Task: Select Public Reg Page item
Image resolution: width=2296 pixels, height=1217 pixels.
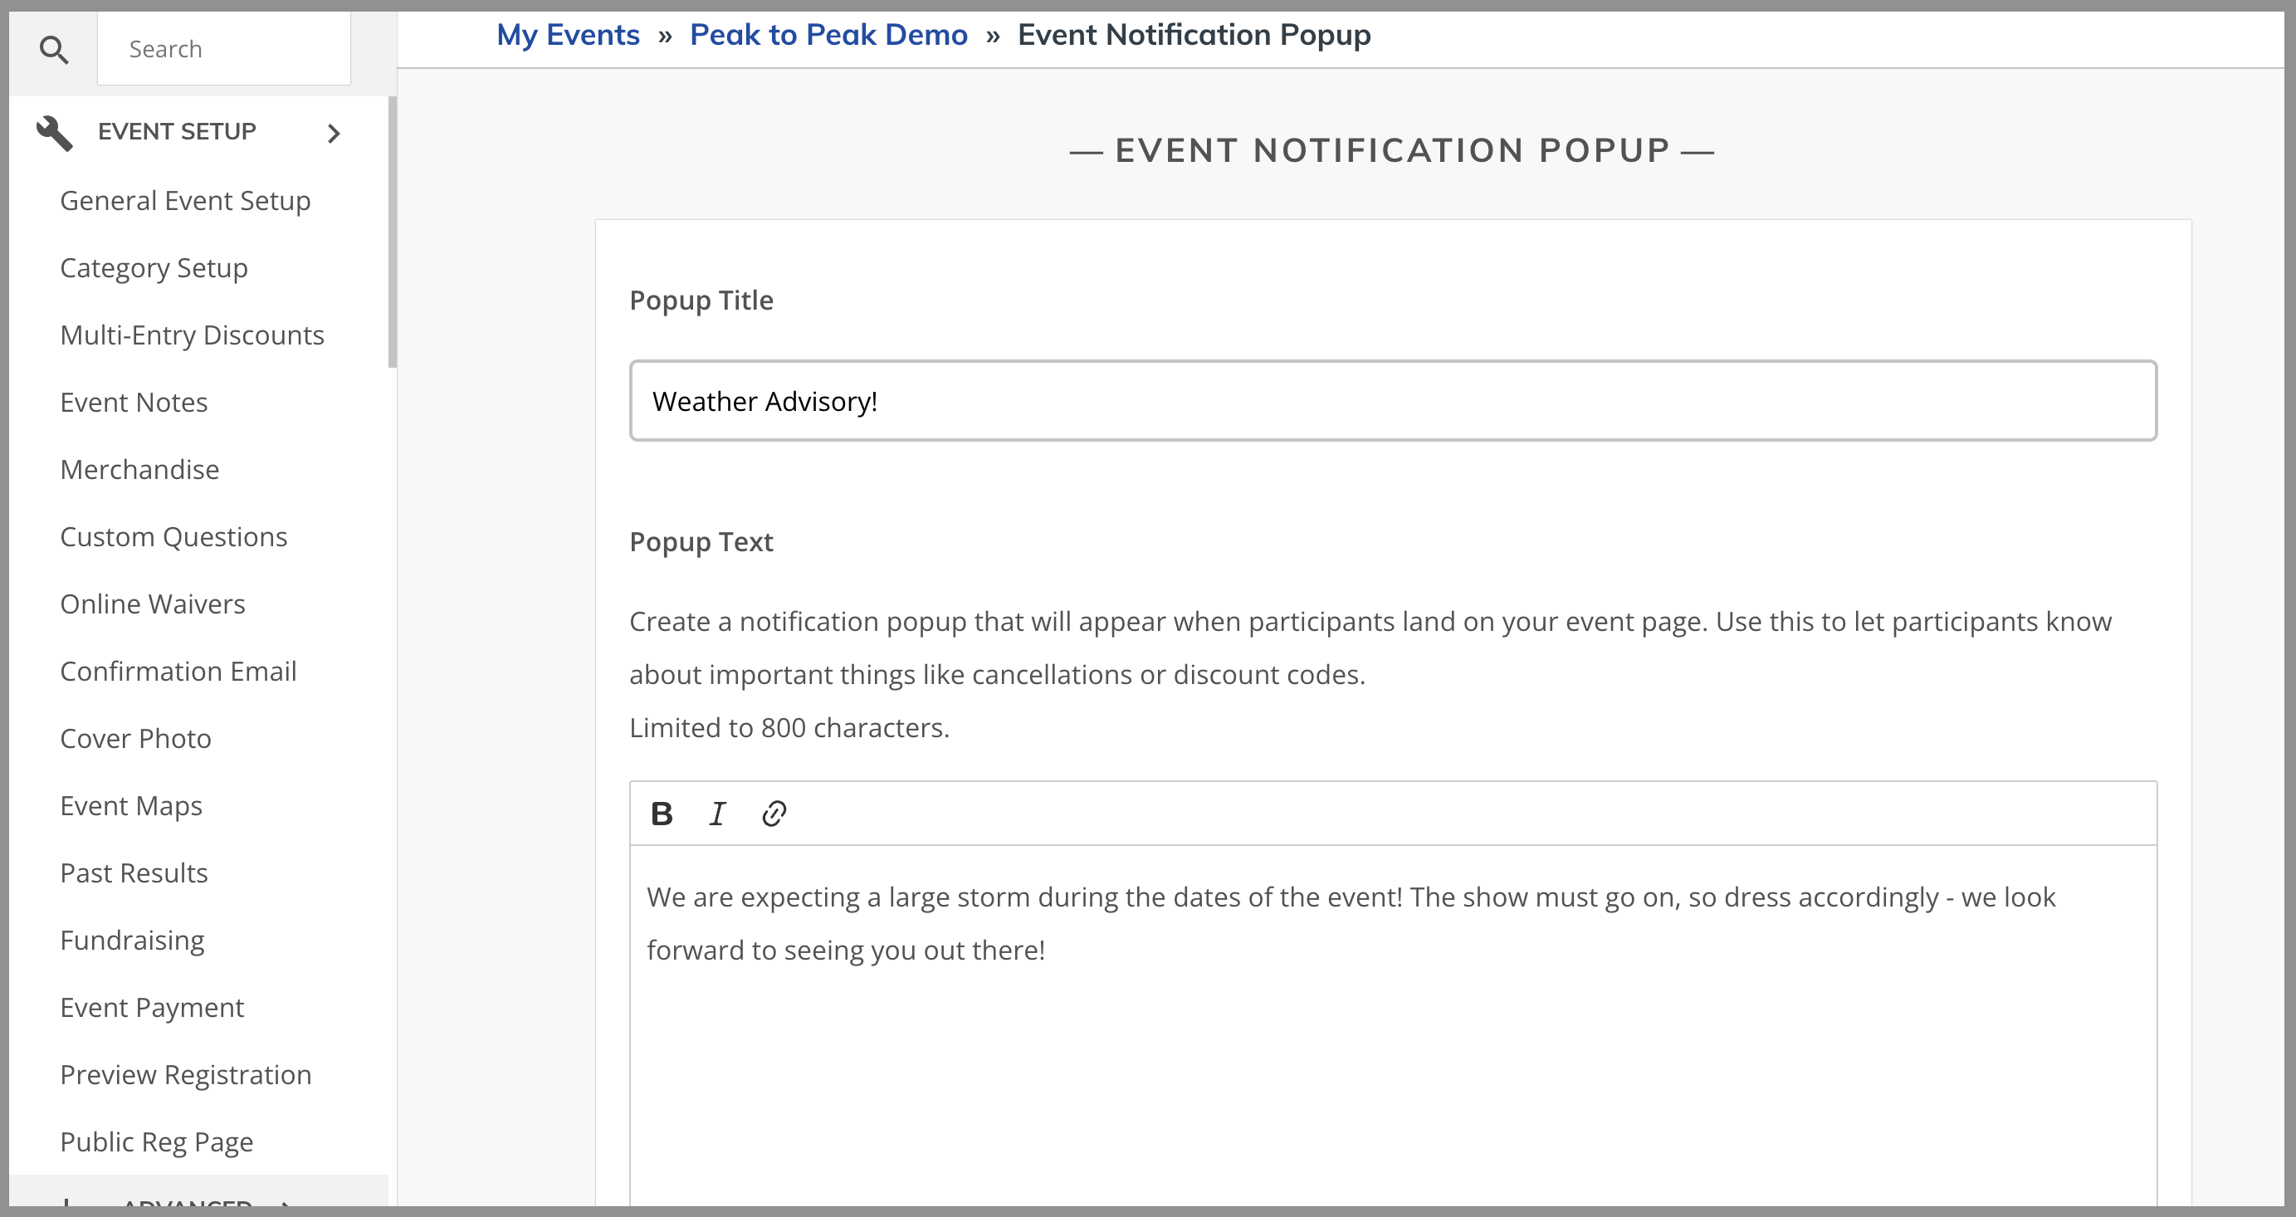Action: click(157, 1142)
